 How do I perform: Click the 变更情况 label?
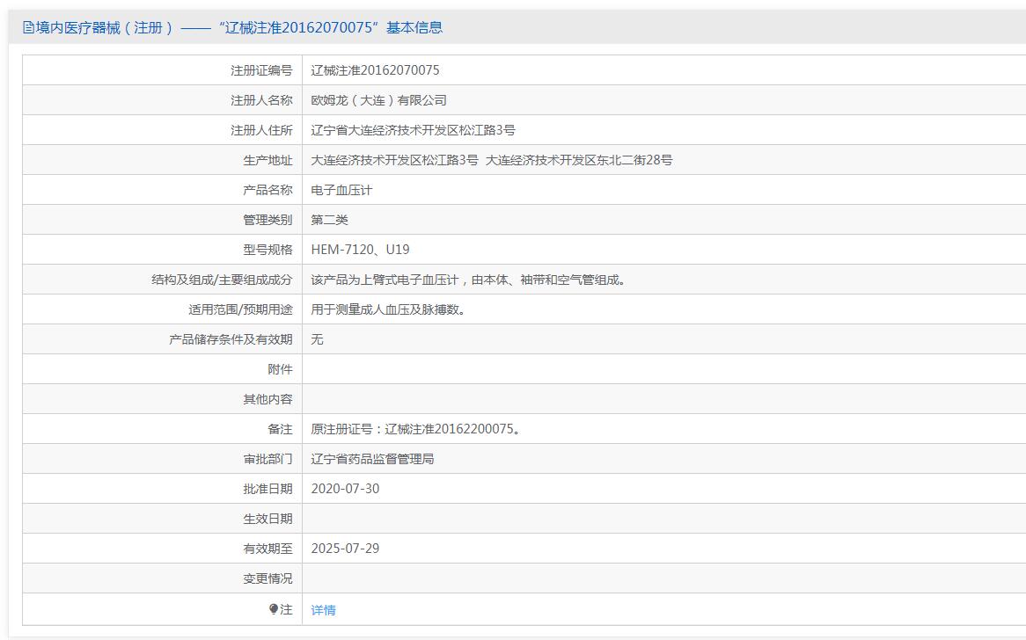click(x=267, y=578)
